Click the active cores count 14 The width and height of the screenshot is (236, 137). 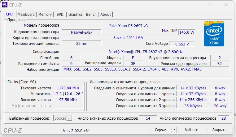click(148, 118)
